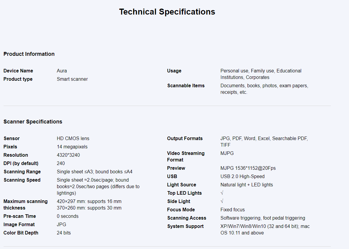Select the Fixed focus value

coord(232,210)
